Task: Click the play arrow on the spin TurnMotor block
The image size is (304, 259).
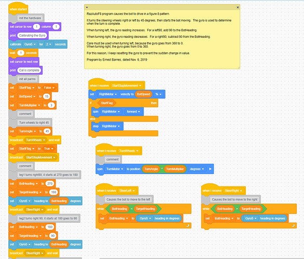Action: (210, 169)
